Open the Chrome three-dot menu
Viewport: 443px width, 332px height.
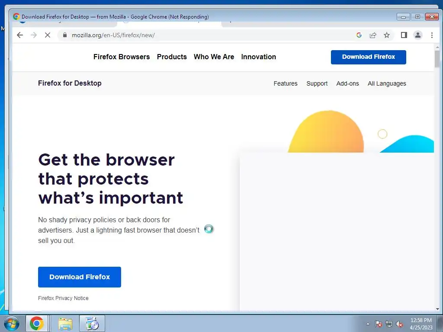point(432,35)
